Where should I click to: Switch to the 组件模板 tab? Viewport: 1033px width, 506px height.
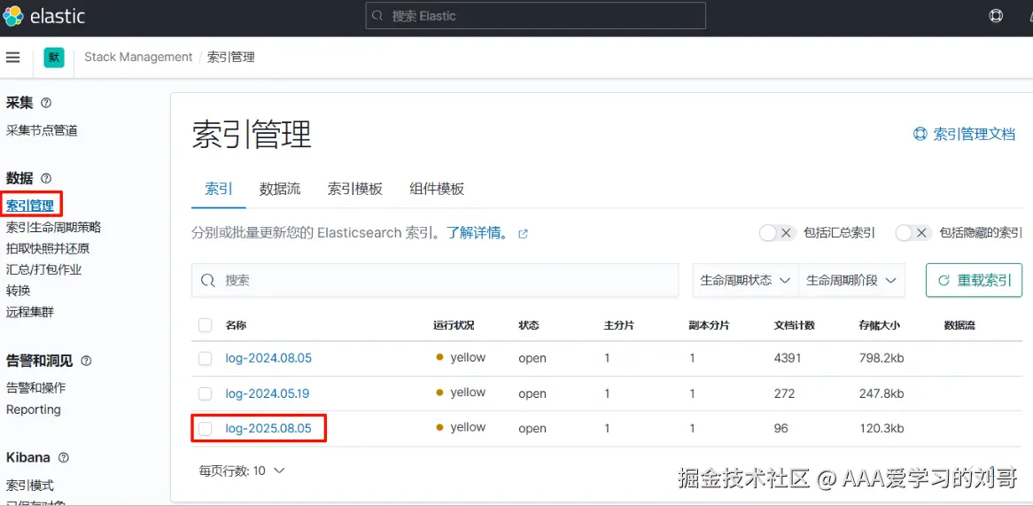(x=437, y=189)
